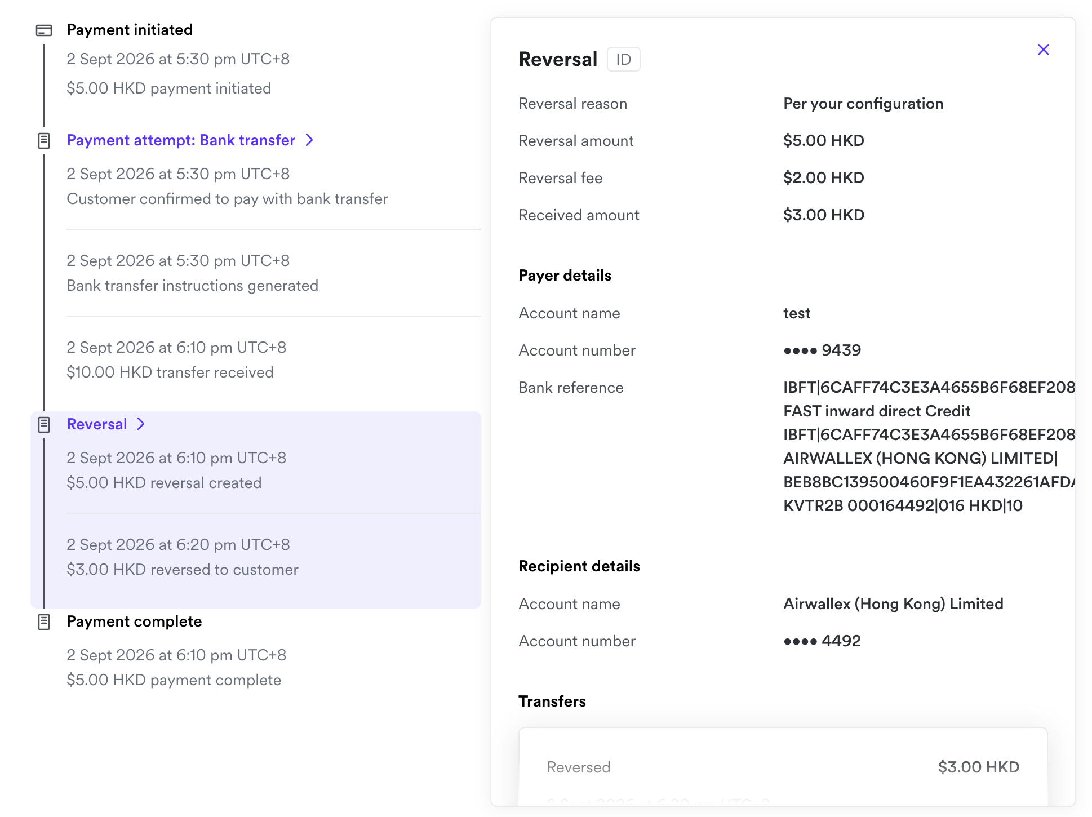Click the Reversed transfer card
The image size is (1092, 817).
click(x=783, y=767)
